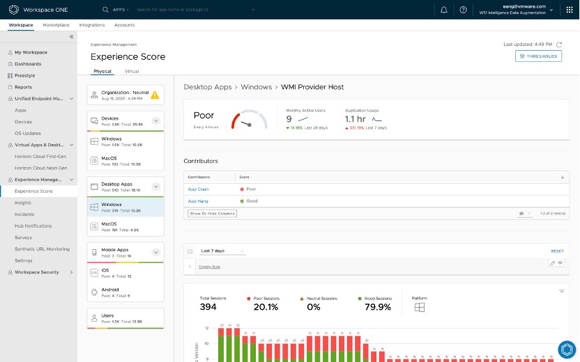
Task: Open the chart filter icon
Action: pyautogui.click(x=561, y=291)
